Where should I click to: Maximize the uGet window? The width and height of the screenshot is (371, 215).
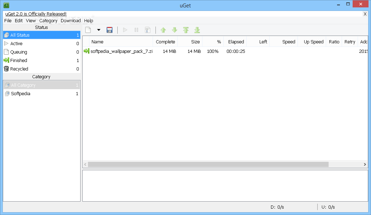coord(348,4)
